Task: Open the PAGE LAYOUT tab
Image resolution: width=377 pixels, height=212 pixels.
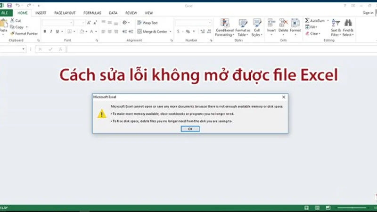Action: click(65, 13)
